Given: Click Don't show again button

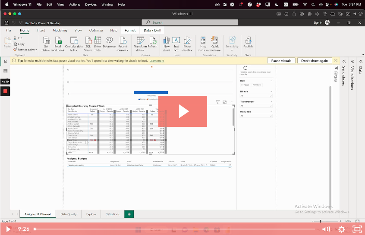Looking at the screenshot, I should coord(315,60).
